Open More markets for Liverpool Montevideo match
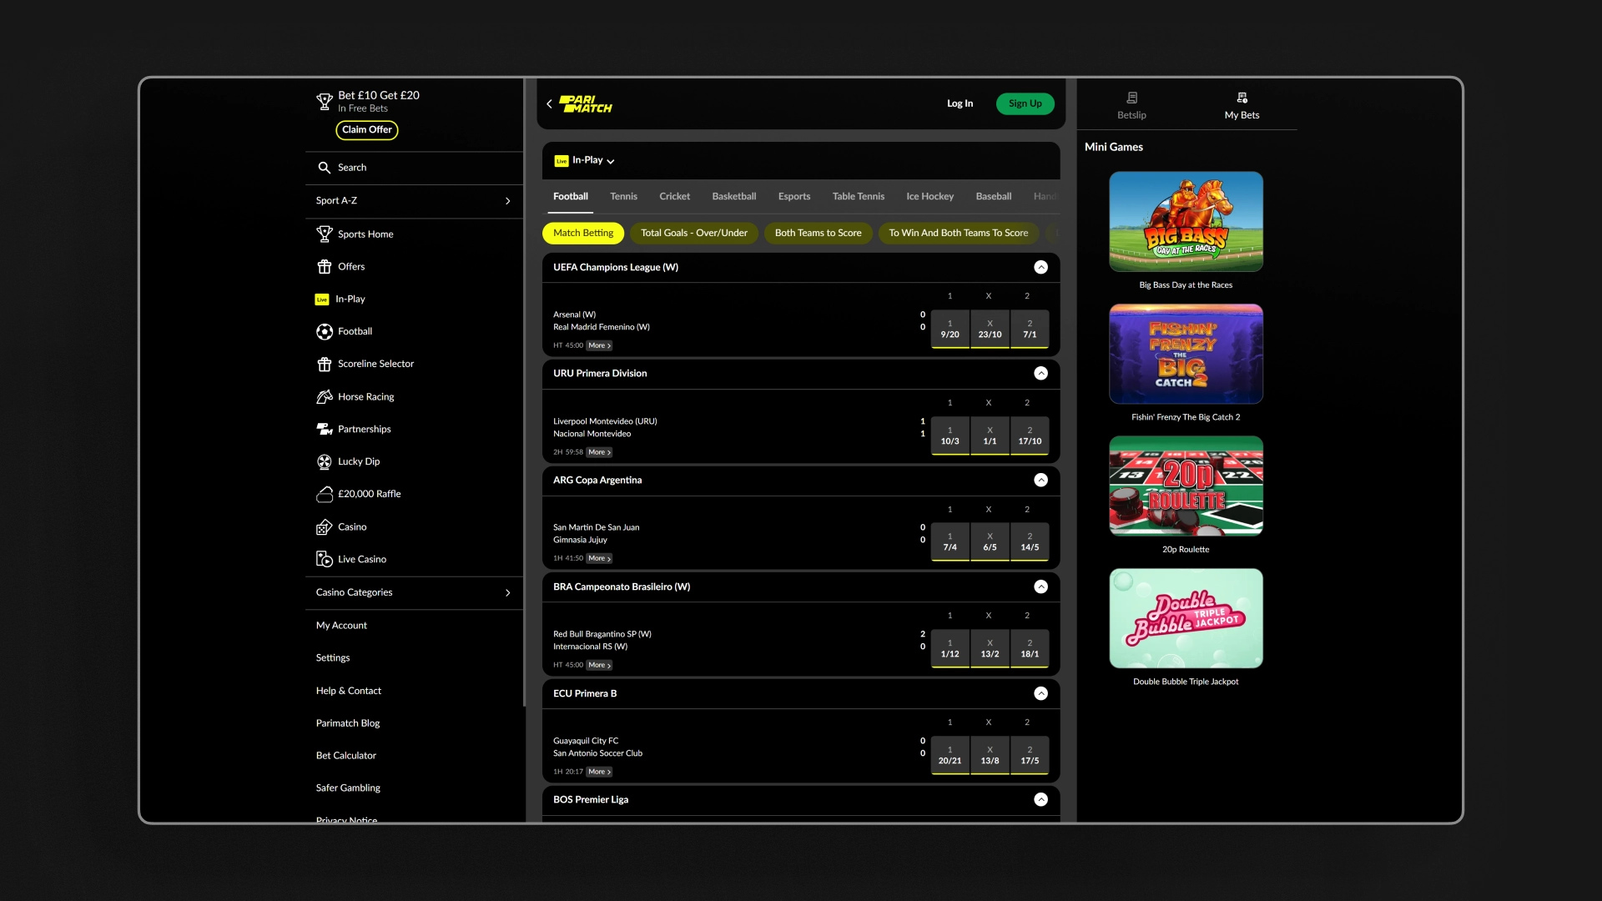 599,453
